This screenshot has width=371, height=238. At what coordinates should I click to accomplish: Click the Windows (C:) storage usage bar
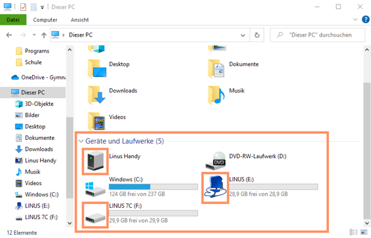pyautogui.click(x=153, y=187)
